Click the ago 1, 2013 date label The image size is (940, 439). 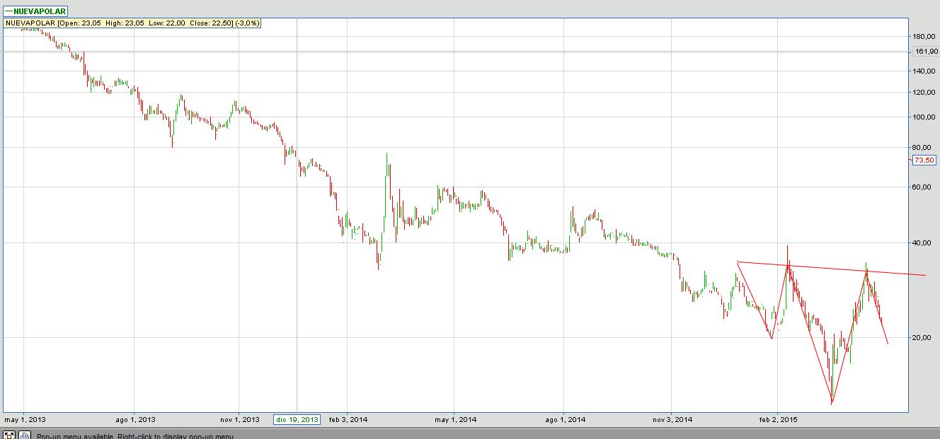coord(134,419)
